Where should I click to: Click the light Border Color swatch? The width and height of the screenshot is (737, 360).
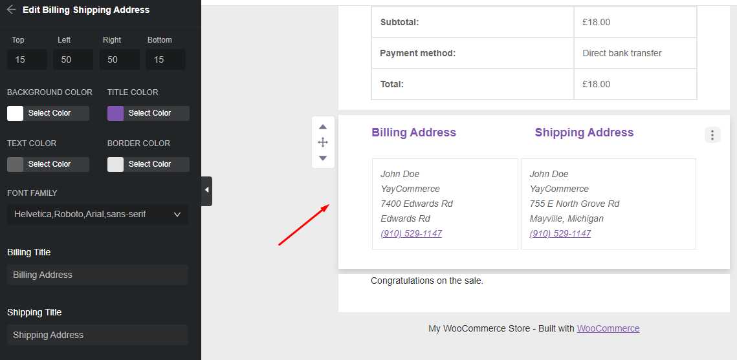pyautogui.click(x=116, y=164)
